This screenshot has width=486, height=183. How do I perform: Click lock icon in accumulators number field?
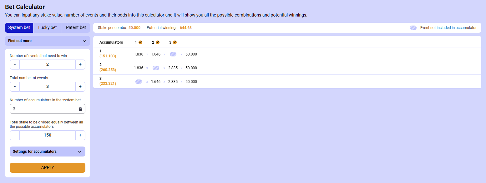(x=80, y=109)
